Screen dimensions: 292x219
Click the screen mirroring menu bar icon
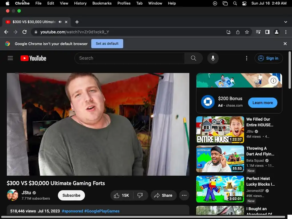tap(225, 3)
